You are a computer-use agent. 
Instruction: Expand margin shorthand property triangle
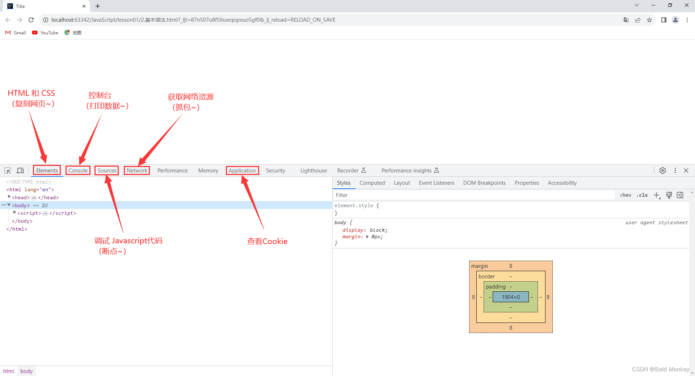(367, 237)
